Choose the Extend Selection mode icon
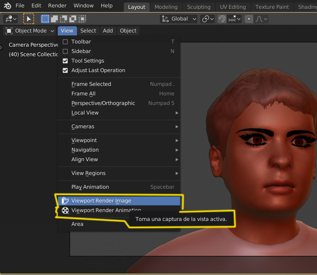 [x=54, y=19]
